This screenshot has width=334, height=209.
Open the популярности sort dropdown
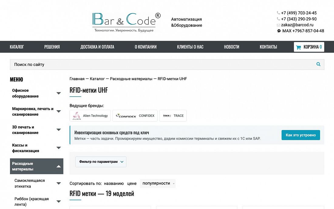pyautogui.click(x=158, y=183)
